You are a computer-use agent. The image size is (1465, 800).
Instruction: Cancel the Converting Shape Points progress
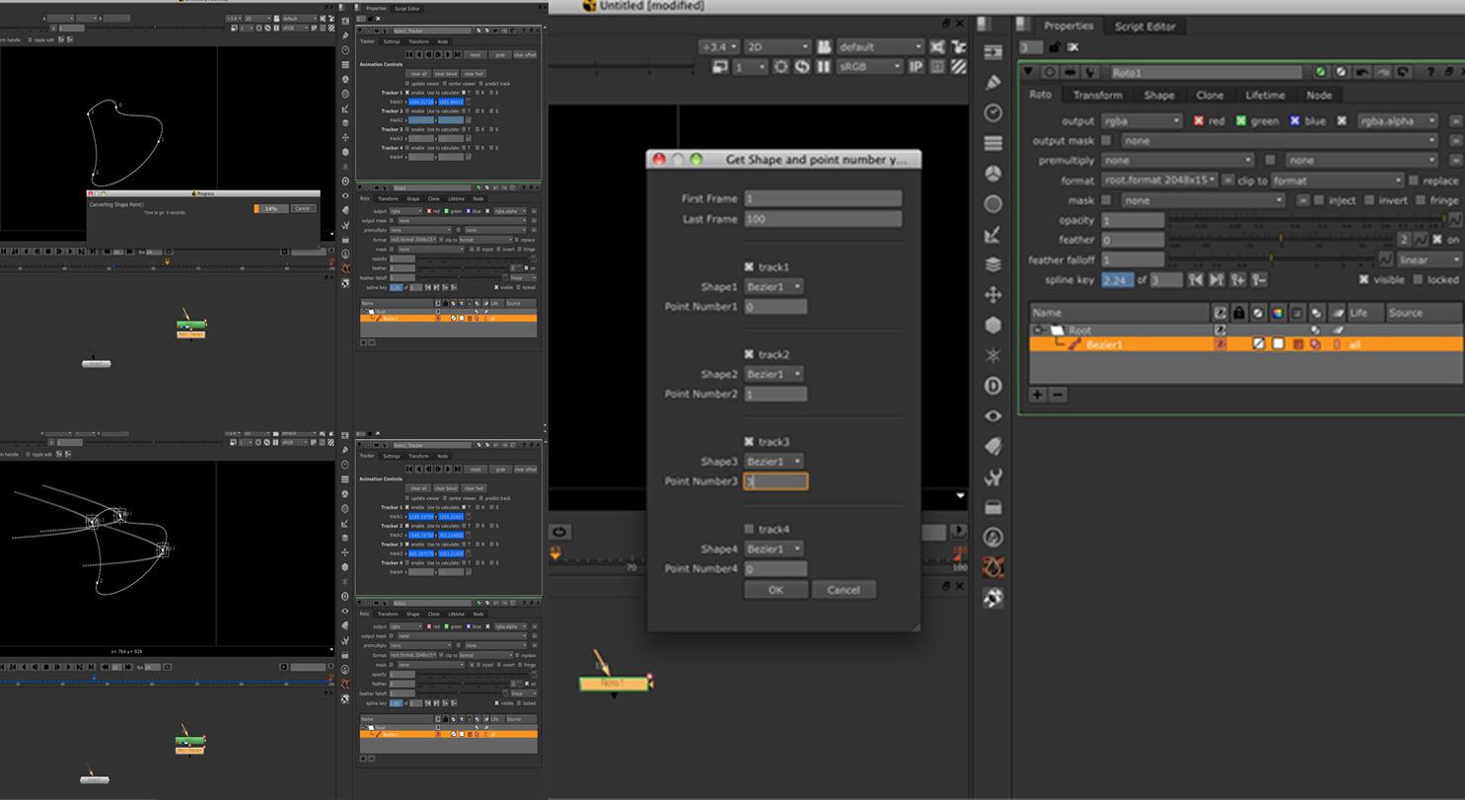click(x=303, y=208)
